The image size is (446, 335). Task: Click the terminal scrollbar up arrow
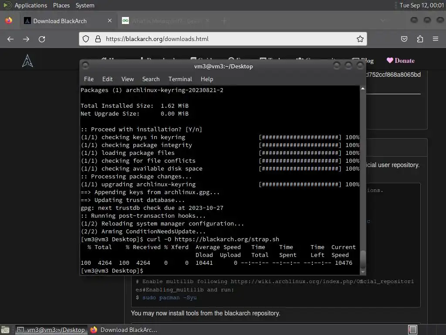(x=363, y=89)
